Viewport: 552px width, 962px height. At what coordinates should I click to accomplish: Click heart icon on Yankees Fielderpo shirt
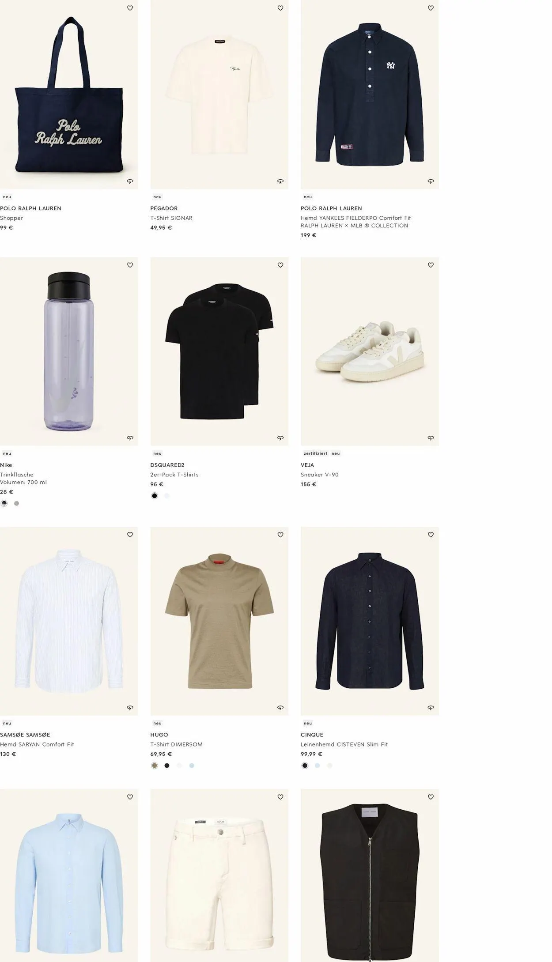click(431, 8)
